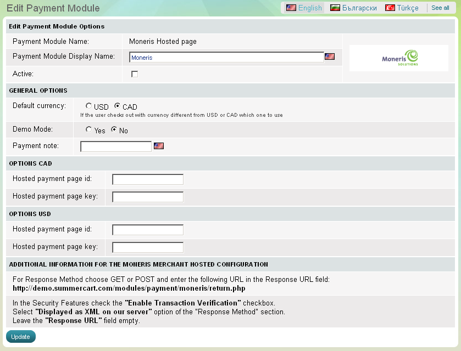Click the US flag beside Display Name field

pos(330,56)
